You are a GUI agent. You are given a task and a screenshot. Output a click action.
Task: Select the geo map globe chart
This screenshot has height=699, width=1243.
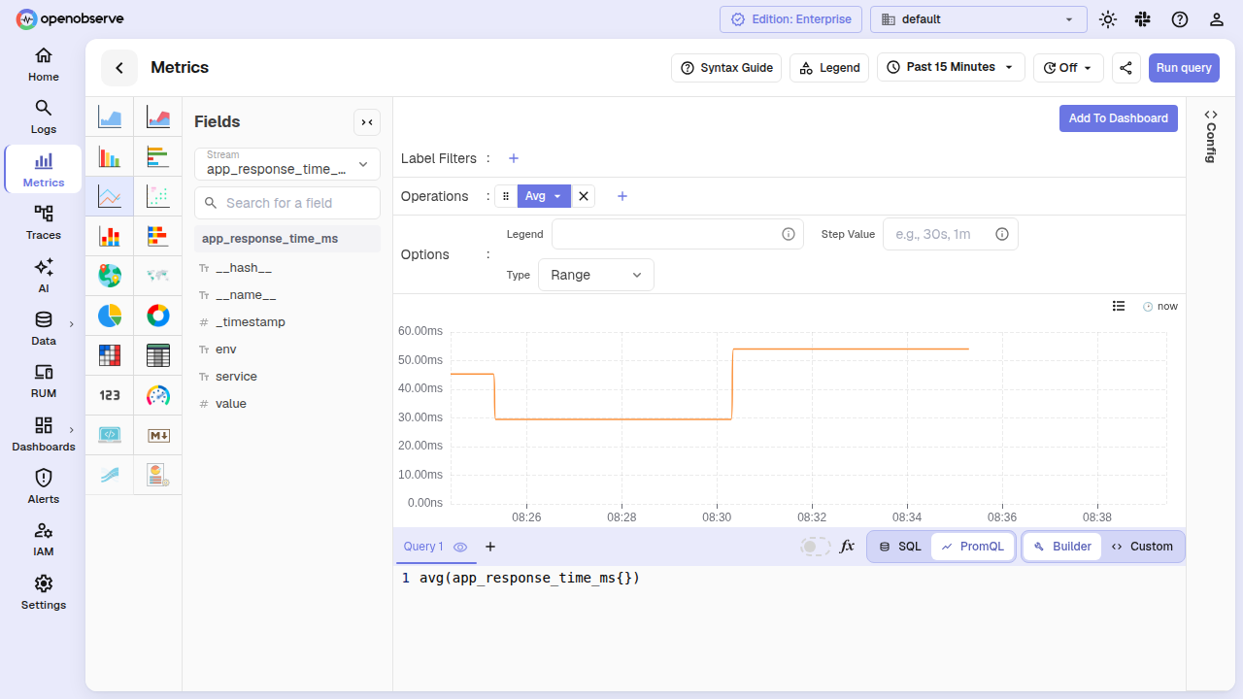pyautogui.click(x=110, y=276)
